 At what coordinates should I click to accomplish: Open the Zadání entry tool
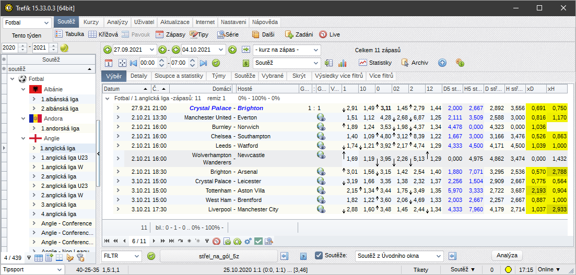click(x=299, y=34)
